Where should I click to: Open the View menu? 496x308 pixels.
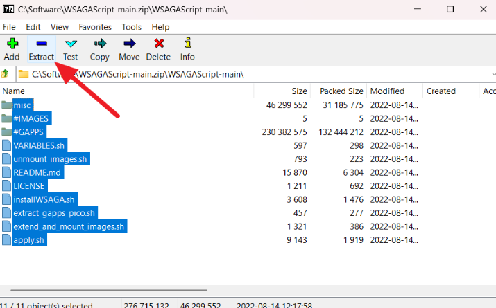60,27
